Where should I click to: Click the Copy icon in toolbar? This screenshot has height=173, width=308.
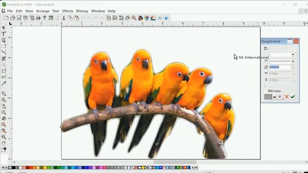[x=70, y=18]
